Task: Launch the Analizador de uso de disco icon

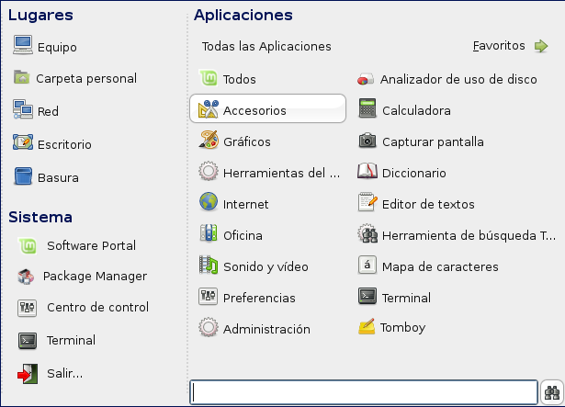Action: pyautogui.click(x=366, y=79)
